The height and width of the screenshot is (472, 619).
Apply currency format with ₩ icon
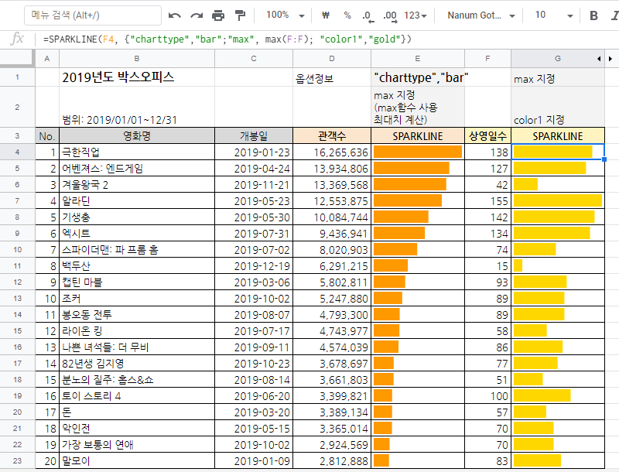(x=325, y=15)
